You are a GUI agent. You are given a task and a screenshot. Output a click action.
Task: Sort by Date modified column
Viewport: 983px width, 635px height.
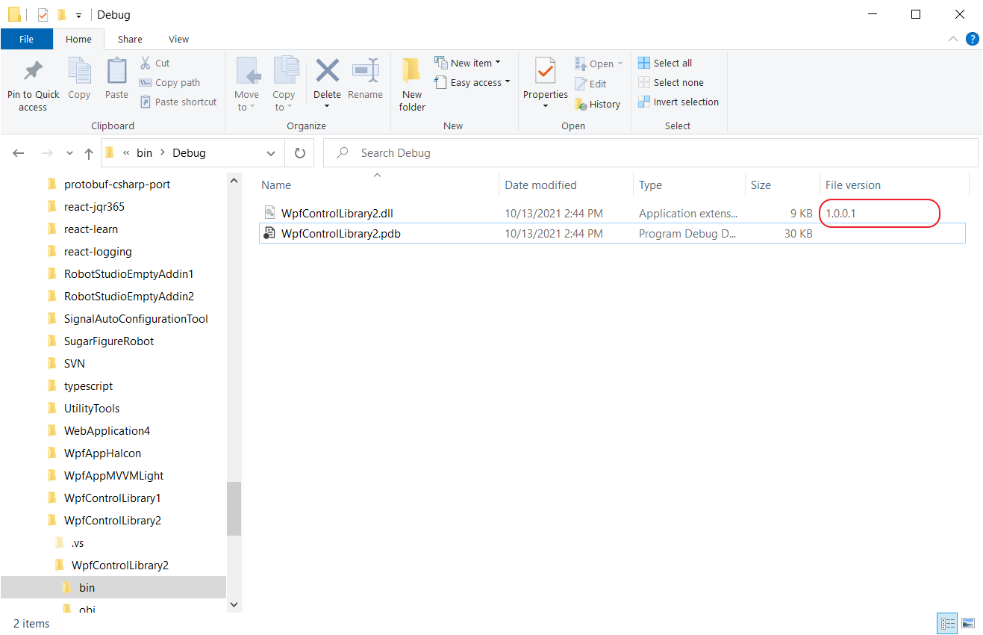[x=566, y=185]
